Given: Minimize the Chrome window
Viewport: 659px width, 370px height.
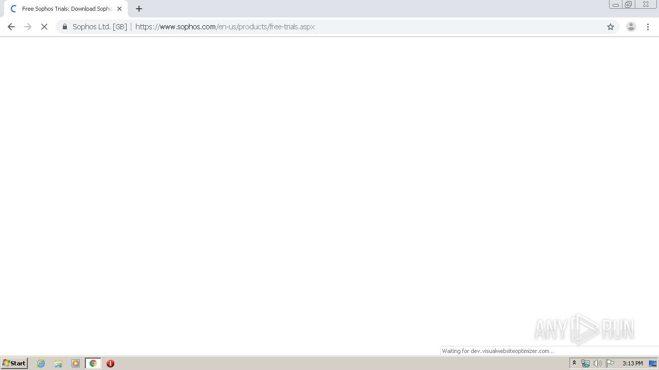Looking at the screenshot, I should coord(615,5).
